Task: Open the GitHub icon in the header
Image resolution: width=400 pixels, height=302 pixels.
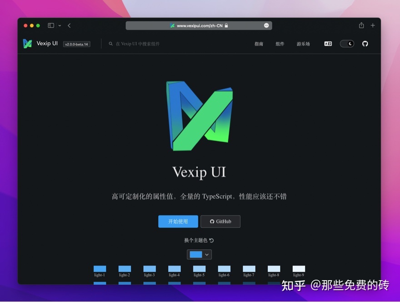Action: 365,44
